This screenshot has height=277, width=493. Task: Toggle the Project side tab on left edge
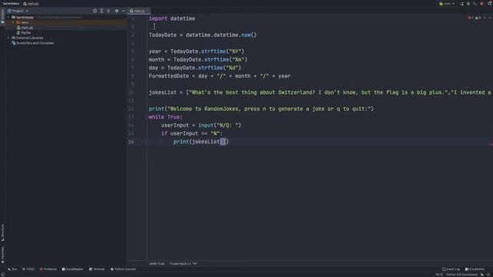pyautogui.click(x=2, y=16)
